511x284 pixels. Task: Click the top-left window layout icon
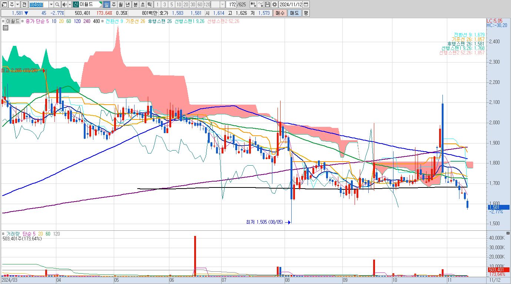tap(4, 4)
